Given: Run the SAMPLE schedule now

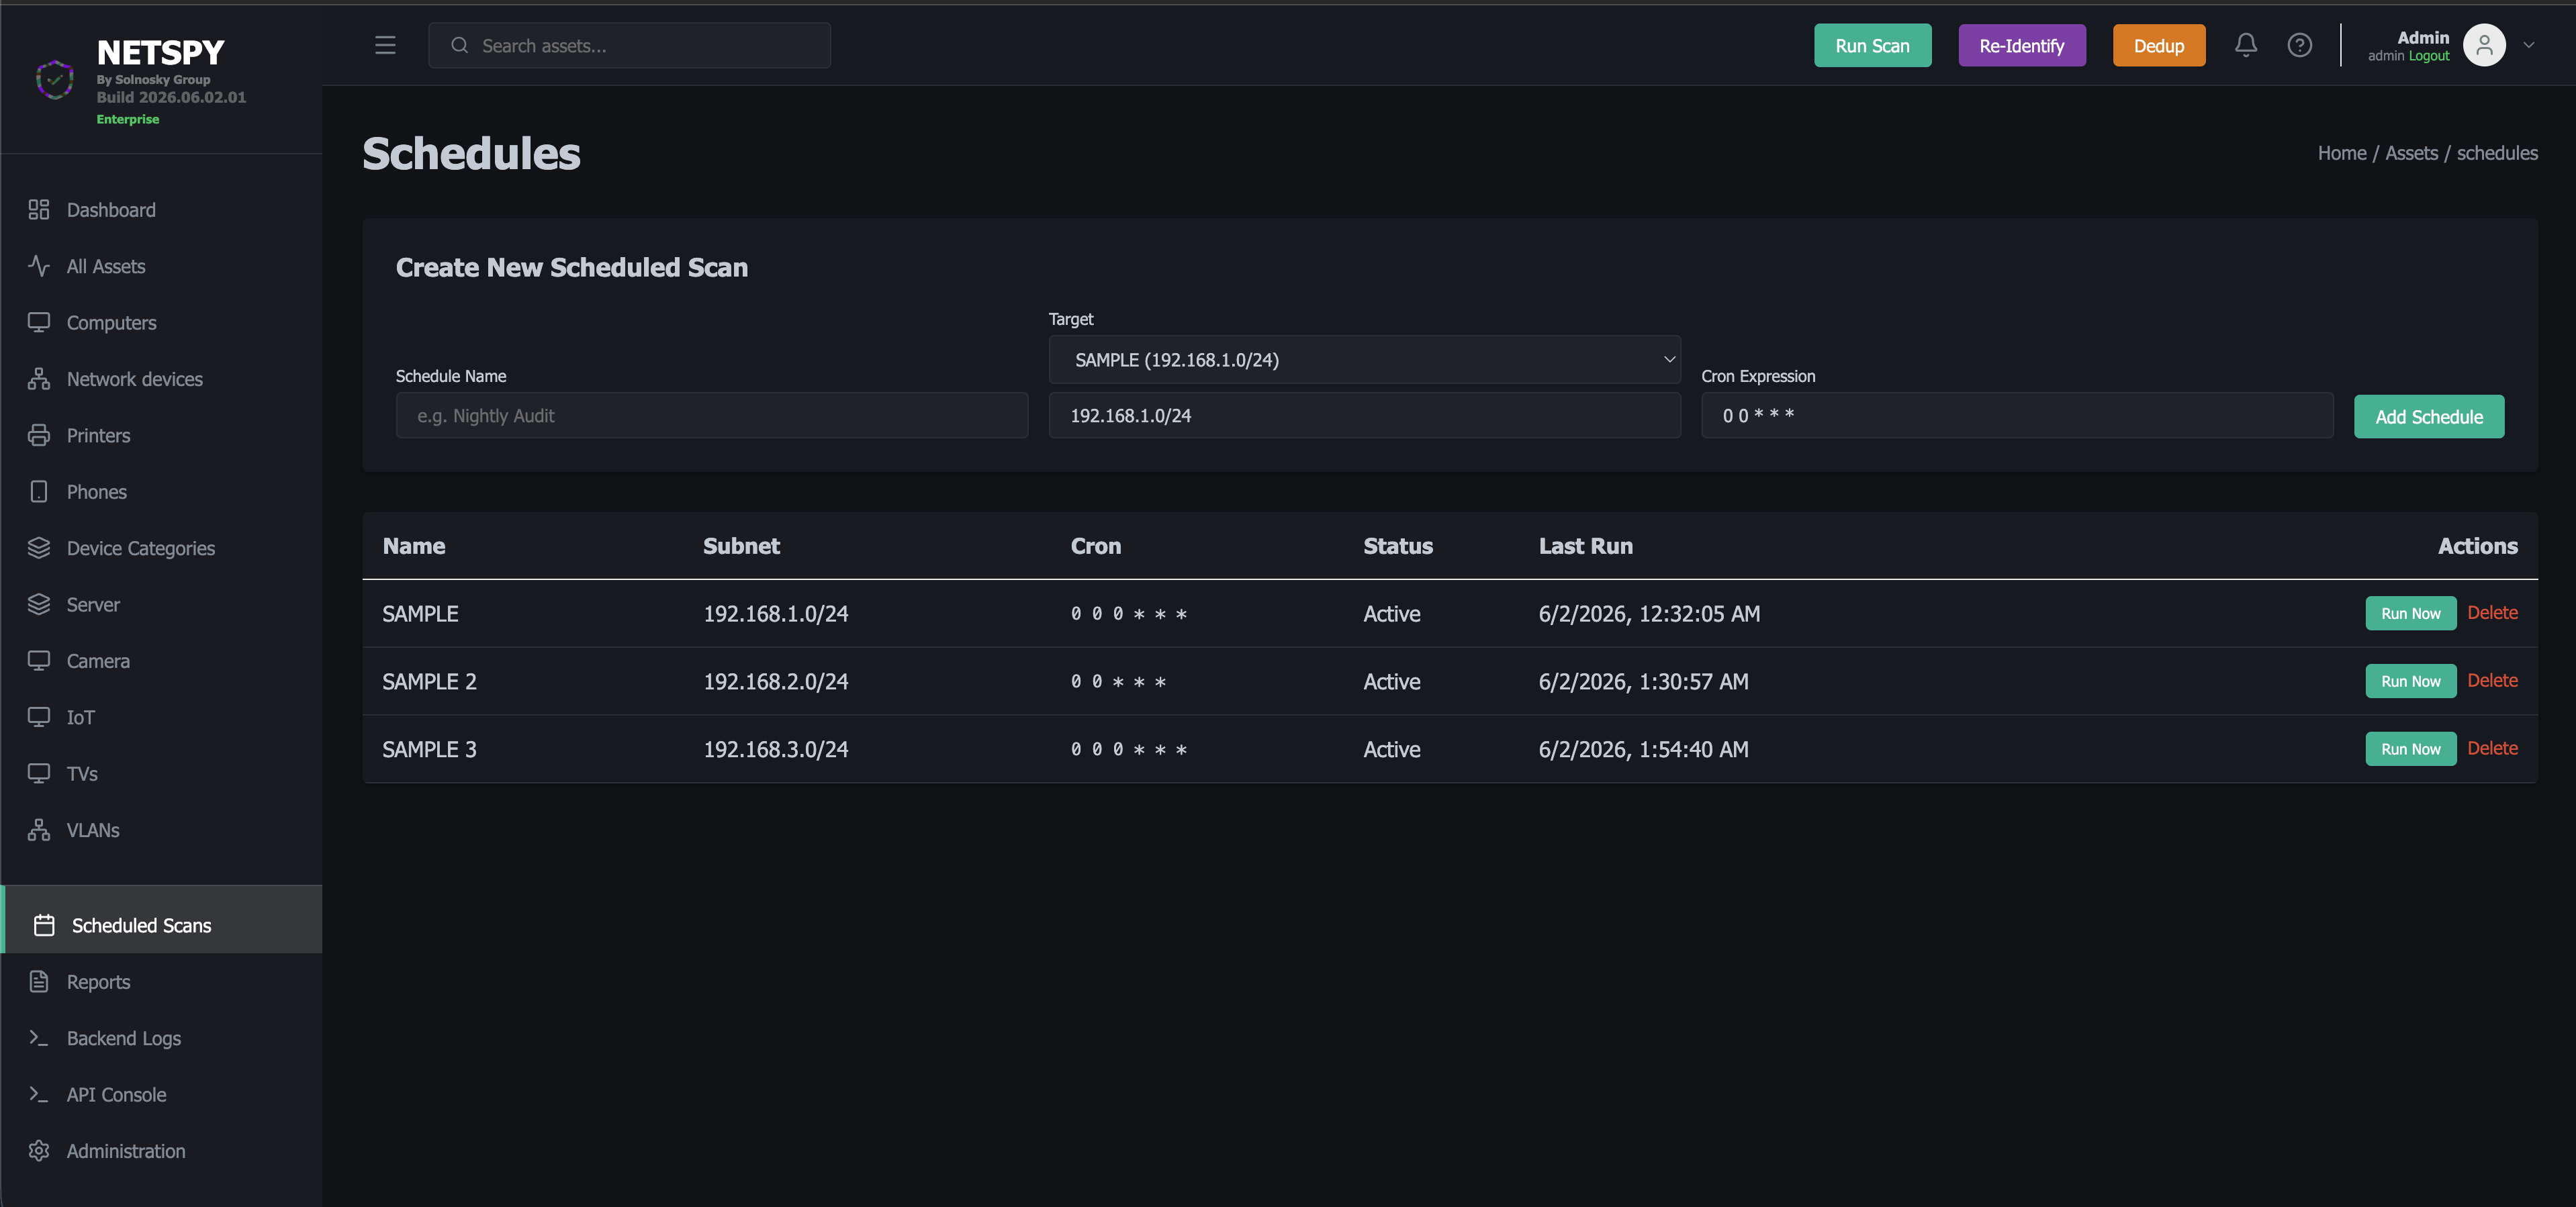Looking at the screenshot, I should (2410, 613).
